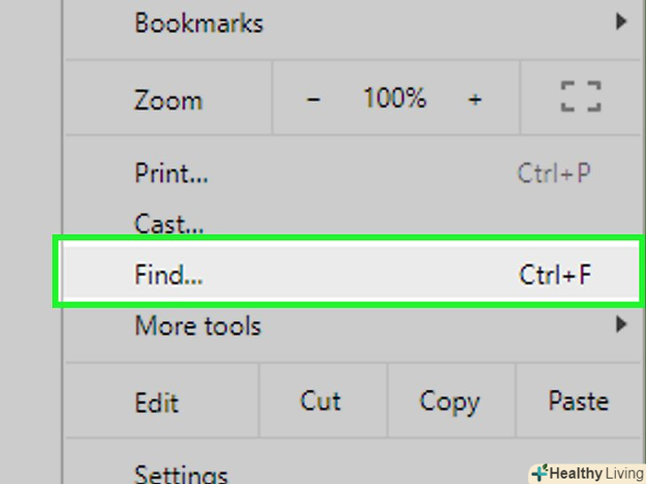Viewport: 646px width, 484px height.
Task: Click the Ctrl+P shortcut text
Action: 554,173
